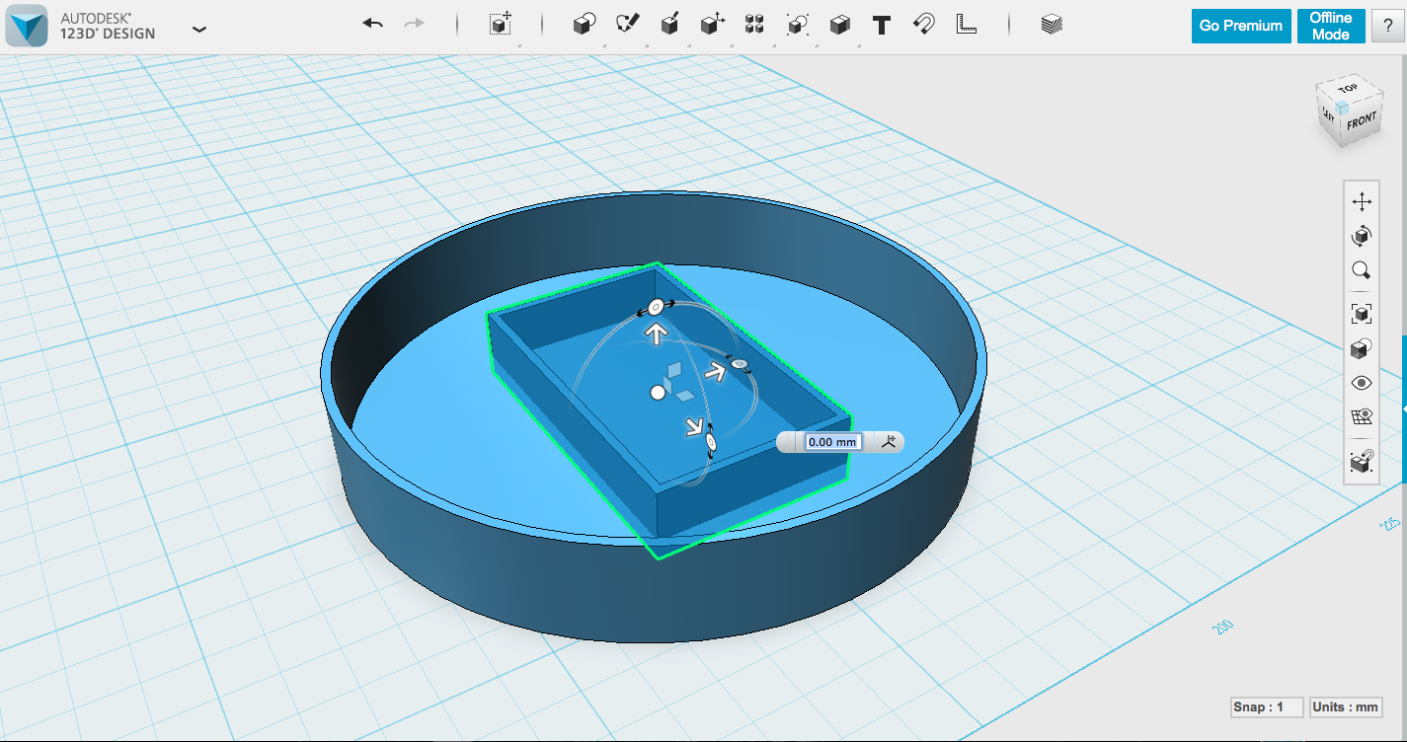Viewport: 1407px width, 742px height.
Task: Select the Measure ruler tool
Action: 966,24
